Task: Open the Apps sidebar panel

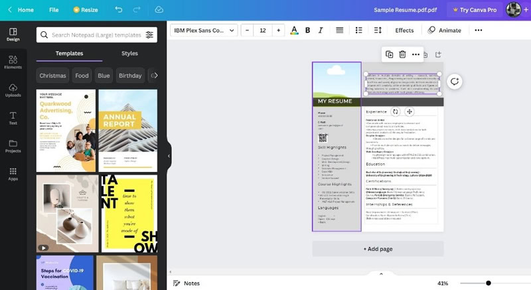Action: coord(13,174)
